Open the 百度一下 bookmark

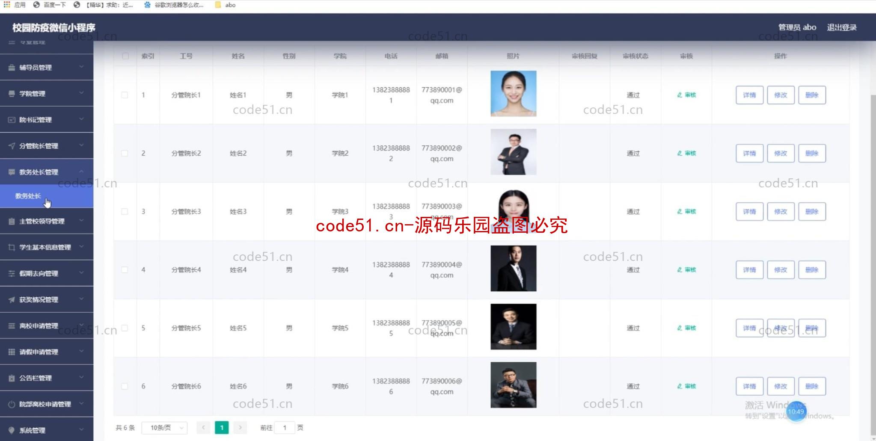[50, 5]
